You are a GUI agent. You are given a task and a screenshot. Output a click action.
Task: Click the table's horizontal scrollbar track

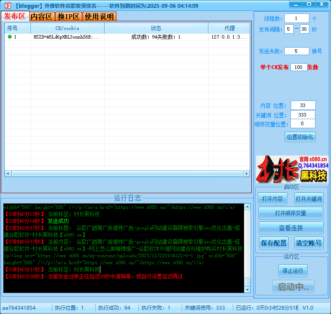tap(127, 174)
